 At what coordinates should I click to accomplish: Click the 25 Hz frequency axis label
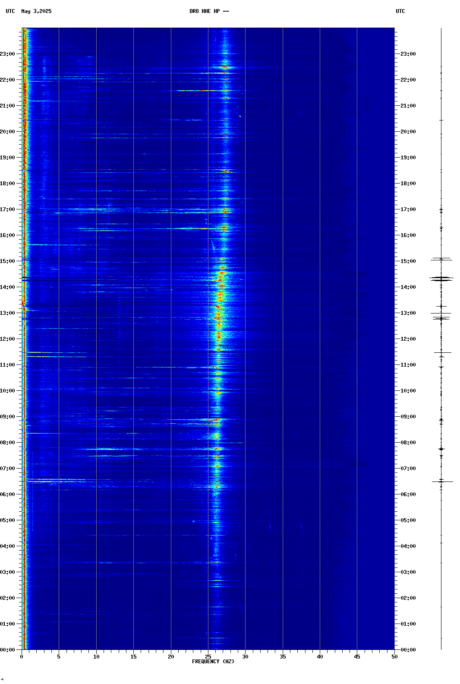pyautogui.click(x=208, y=657)
